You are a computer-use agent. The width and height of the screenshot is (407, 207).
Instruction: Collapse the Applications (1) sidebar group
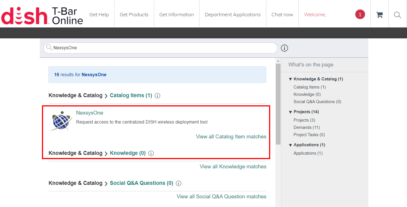[x=290, y=145]
